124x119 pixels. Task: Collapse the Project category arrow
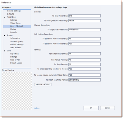point(4,36)
